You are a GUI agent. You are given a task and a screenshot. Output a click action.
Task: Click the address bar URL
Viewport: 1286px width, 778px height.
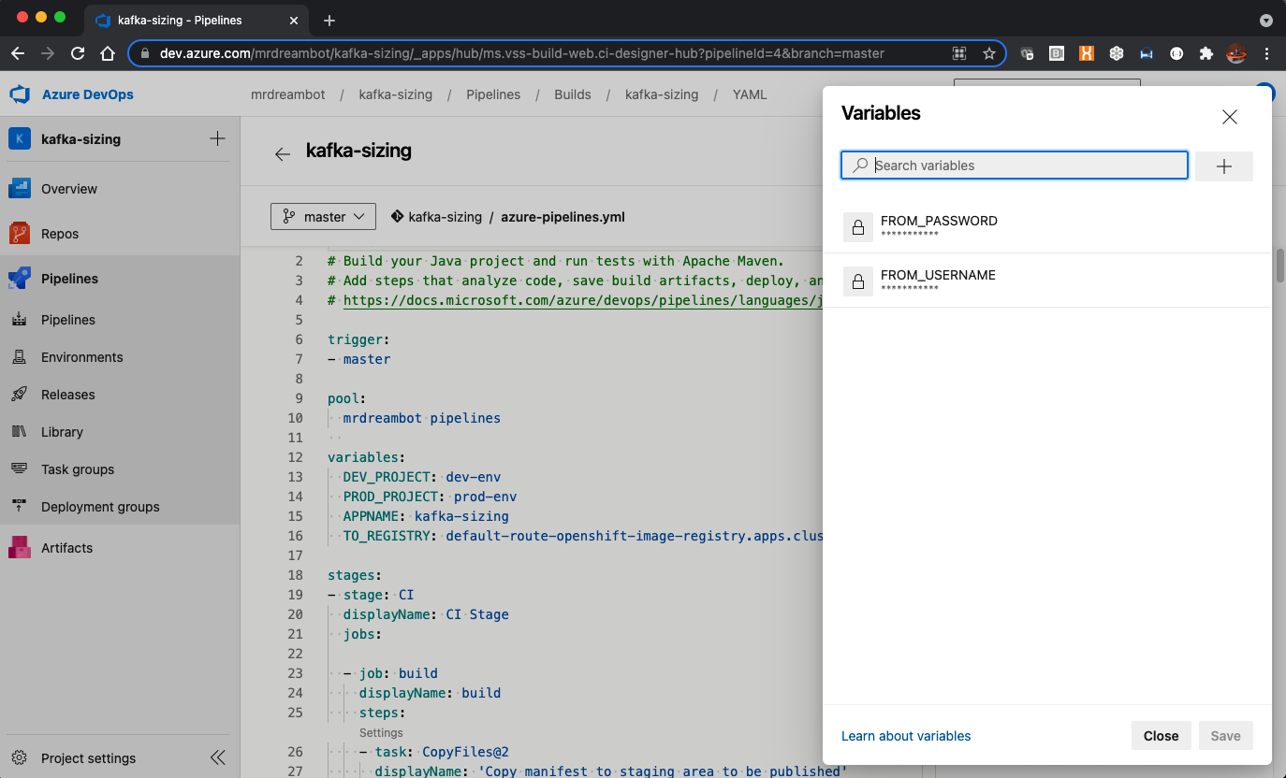pyautogui.click(x=521, y=53)
